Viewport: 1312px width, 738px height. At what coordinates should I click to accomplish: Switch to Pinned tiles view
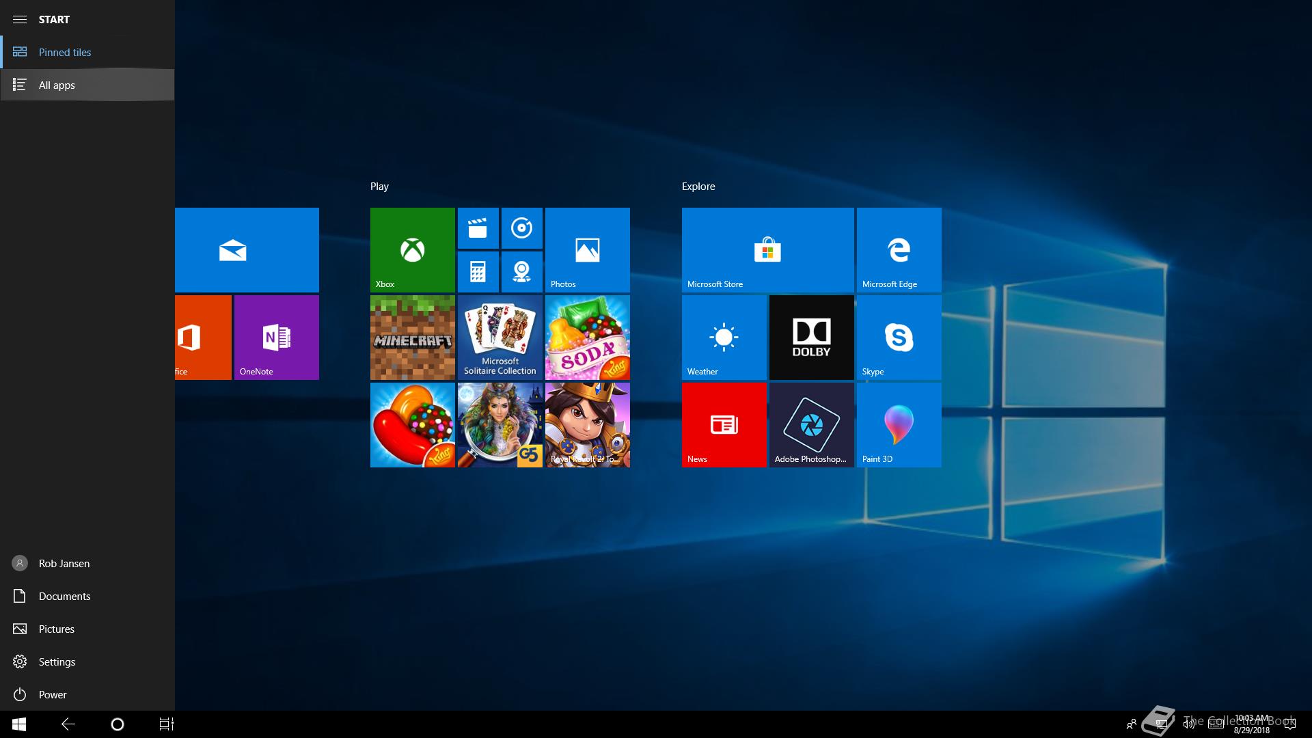coord(87,52)
